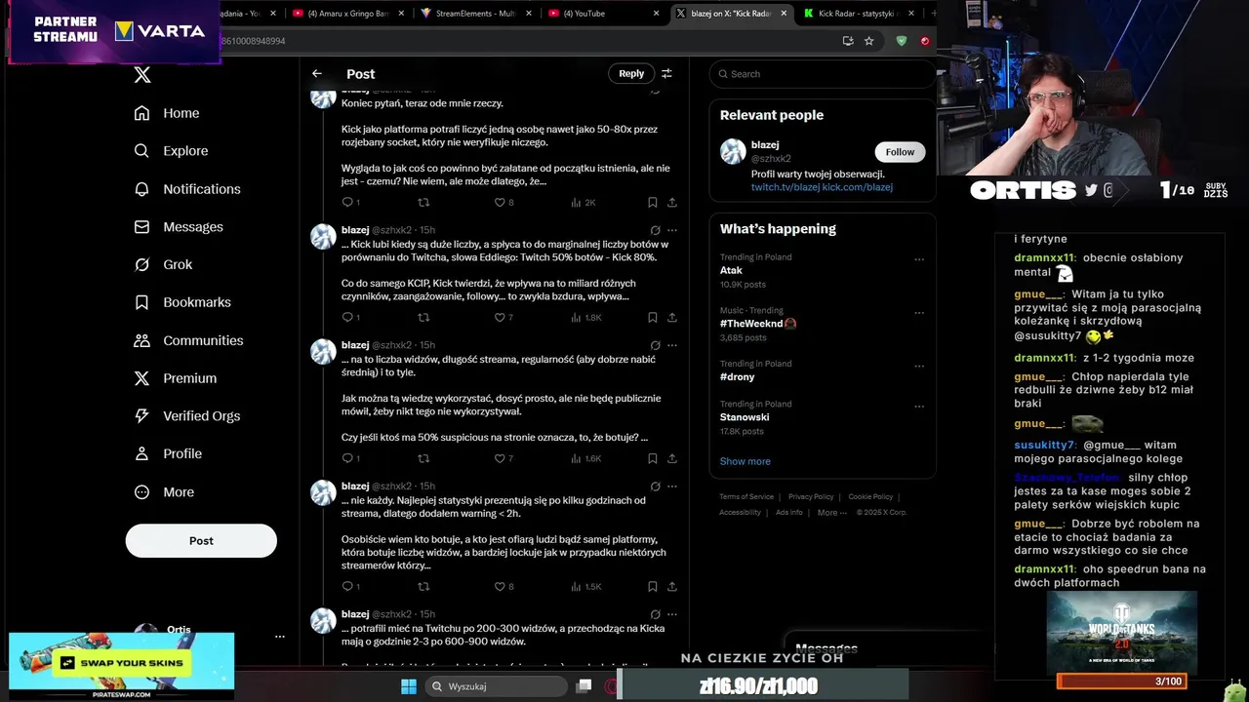This screenshot has width=1249, height=702.
Task: Click the white Post button
Action: coord(201,541)
